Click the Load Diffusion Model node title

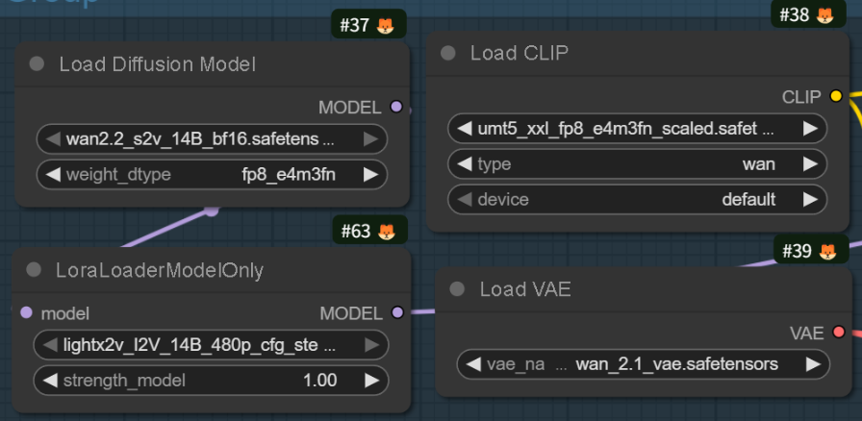(157, 64)
